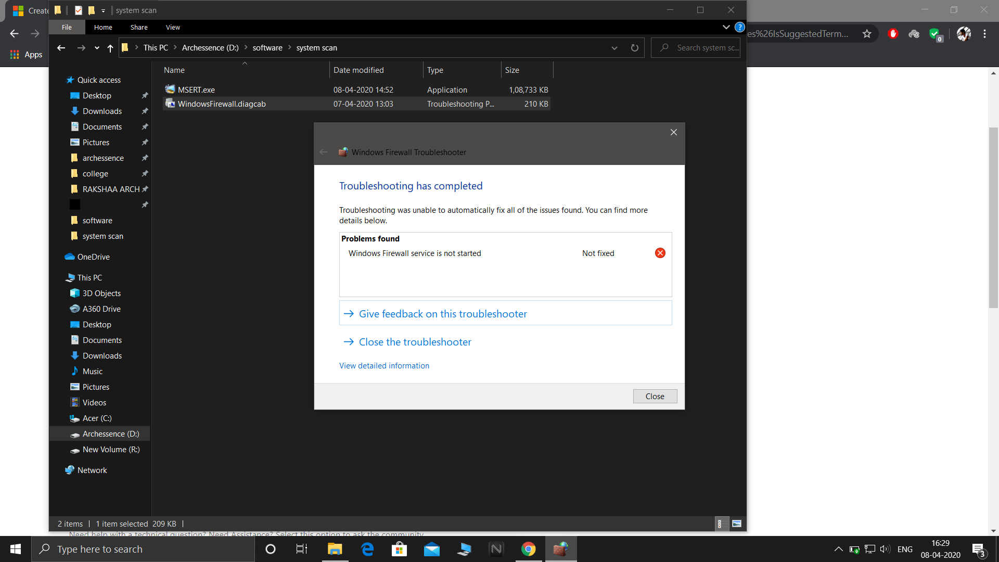Open A360 Drive in sidebar
Screen dimensions: 999x562
coord(101,309)
